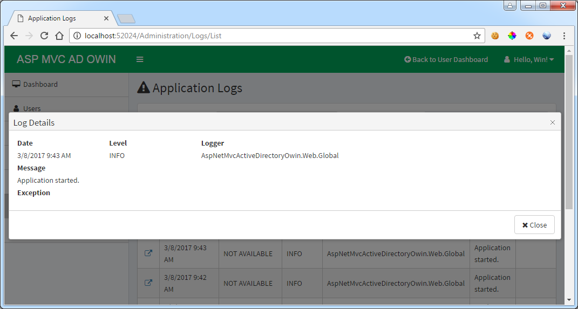Select logger text AspNetMvcActiveDirectoryOwin.Web.Global in dialog
Viewport: 578px width, 309px height.
270,155
